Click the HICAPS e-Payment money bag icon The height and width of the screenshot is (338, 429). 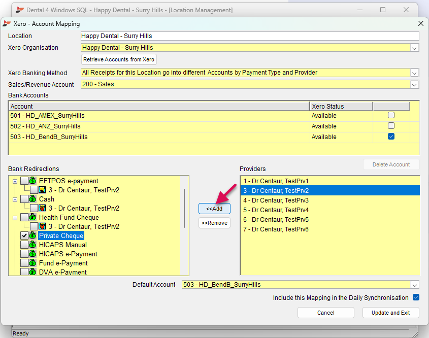[32, 254]
